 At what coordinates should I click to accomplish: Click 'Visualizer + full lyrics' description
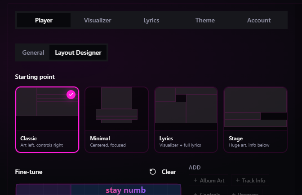pyautogui.click(x=180, y=145)
